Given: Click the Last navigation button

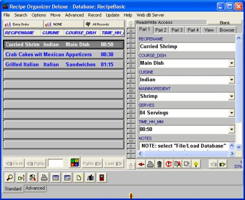Looking at the screenshot, I should pos(114,164).
